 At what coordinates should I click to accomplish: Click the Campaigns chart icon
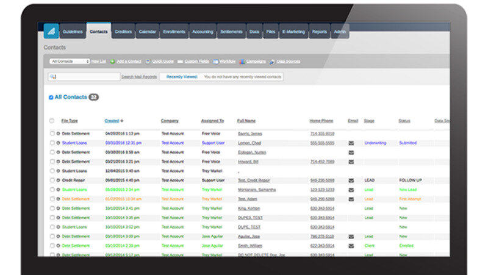(x=243, y=62)
